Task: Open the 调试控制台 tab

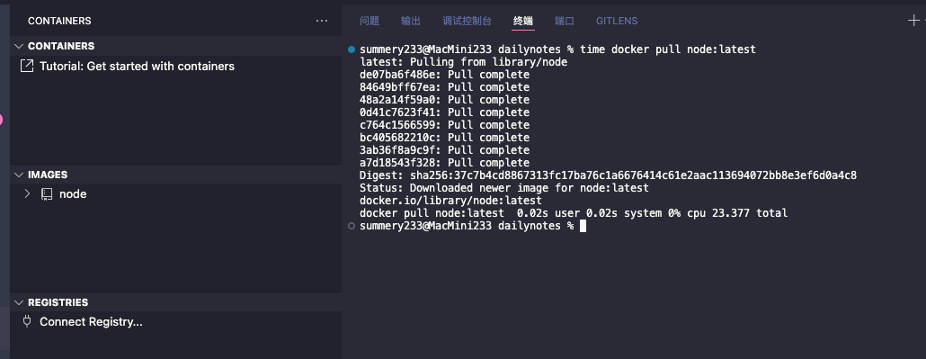Action: pos(467,21)
